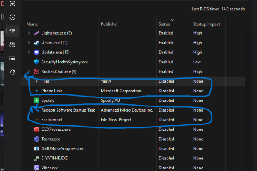Expand the Lightshot.exe group
257x171 pixels.
coord(29,33)
